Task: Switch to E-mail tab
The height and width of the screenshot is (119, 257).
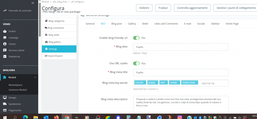Action: click(x=188, y=24)
